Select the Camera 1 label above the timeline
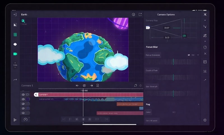224x135 pixels. (27, 85)
